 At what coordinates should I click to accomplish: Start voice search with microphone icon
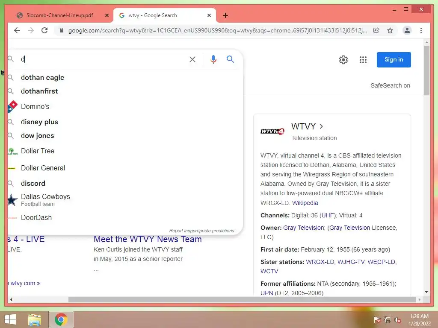[x=213, y=59]
